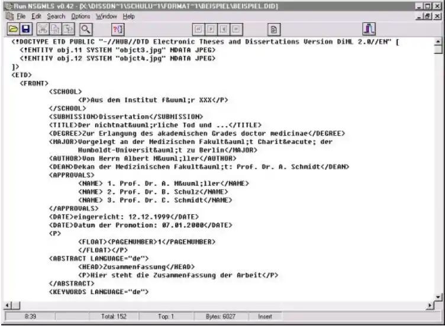The height and width of the screenshot is (326, 445).
Task: Open the Help menu
Action: 128,17
